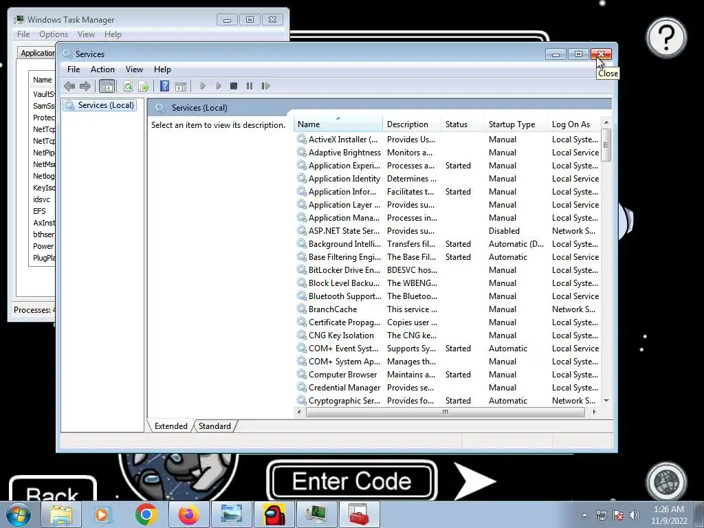Open the Help menu in Services
This screenshot has height=528, width=704.
click(x=162, y=69)
